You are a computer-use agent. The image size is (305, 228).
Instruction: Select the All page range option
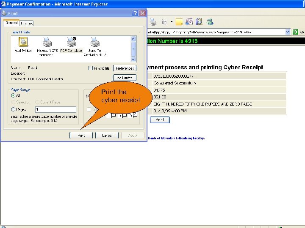click(x=13, y=95)
